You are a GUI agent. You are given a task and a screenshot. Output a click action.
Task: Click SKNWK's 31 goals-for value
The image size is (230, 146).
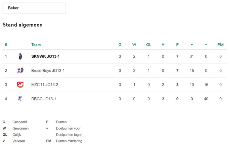[192, 56]
